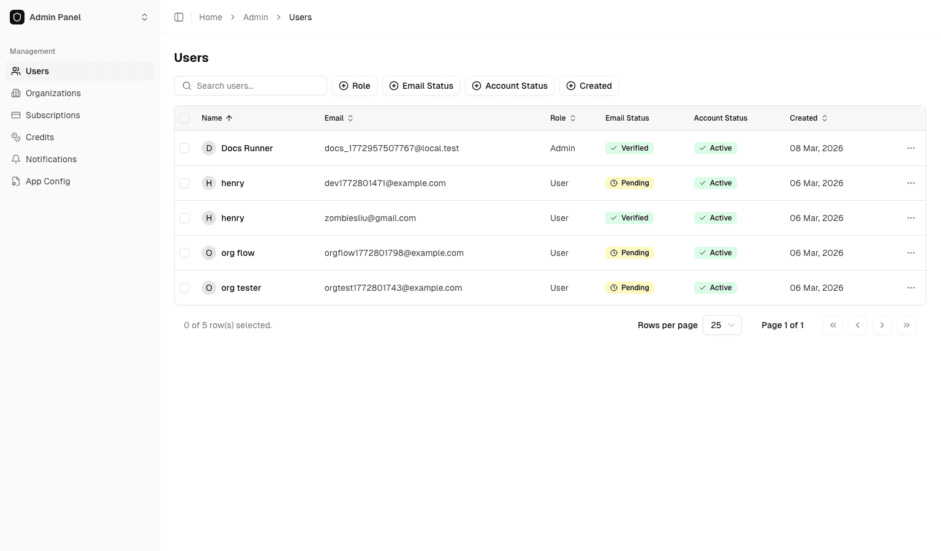This screenshot has width=941, height=551.
Task: Select the checkbox for Docs Runner
Action: 184,148
